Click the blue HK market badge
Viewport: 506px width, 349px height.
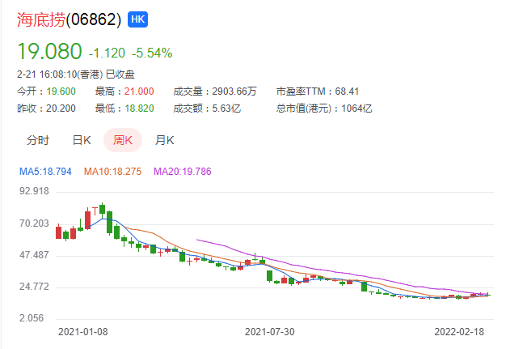(x=137, y=19)
